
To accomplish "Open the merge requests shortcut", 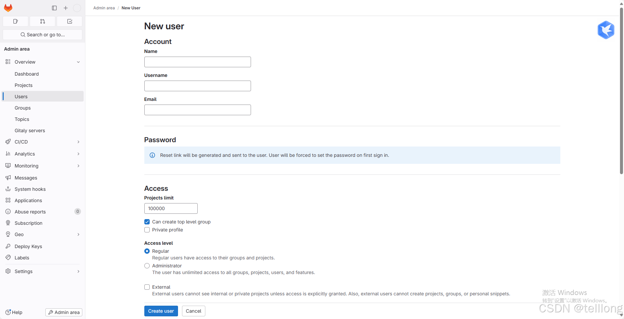I will click(43, 21).
